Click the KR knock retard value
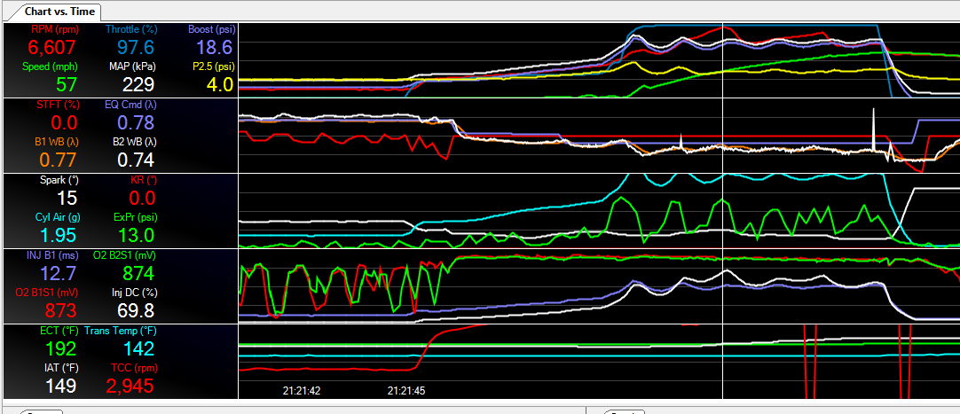This screenshot has height=414, width=960. [142, 198]
